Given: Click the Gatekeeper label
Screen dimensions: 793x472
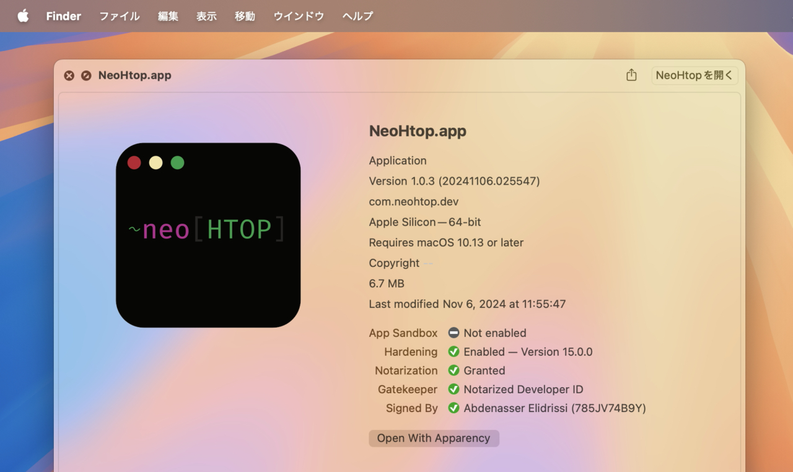Looking at the screenshot, I should (408, 389).
